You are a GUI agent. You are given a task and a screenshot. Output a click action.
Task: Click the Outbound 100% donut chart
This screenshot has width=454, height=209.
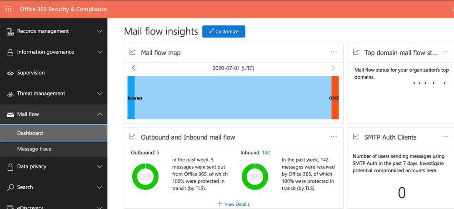click(x=145, y=177)
